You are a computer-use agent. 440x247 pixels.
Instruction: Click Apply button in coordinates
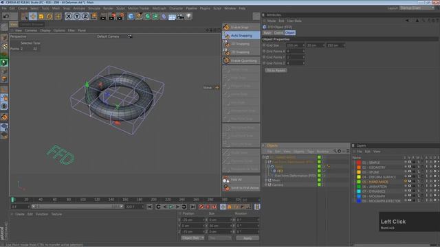tap(247, 238)
